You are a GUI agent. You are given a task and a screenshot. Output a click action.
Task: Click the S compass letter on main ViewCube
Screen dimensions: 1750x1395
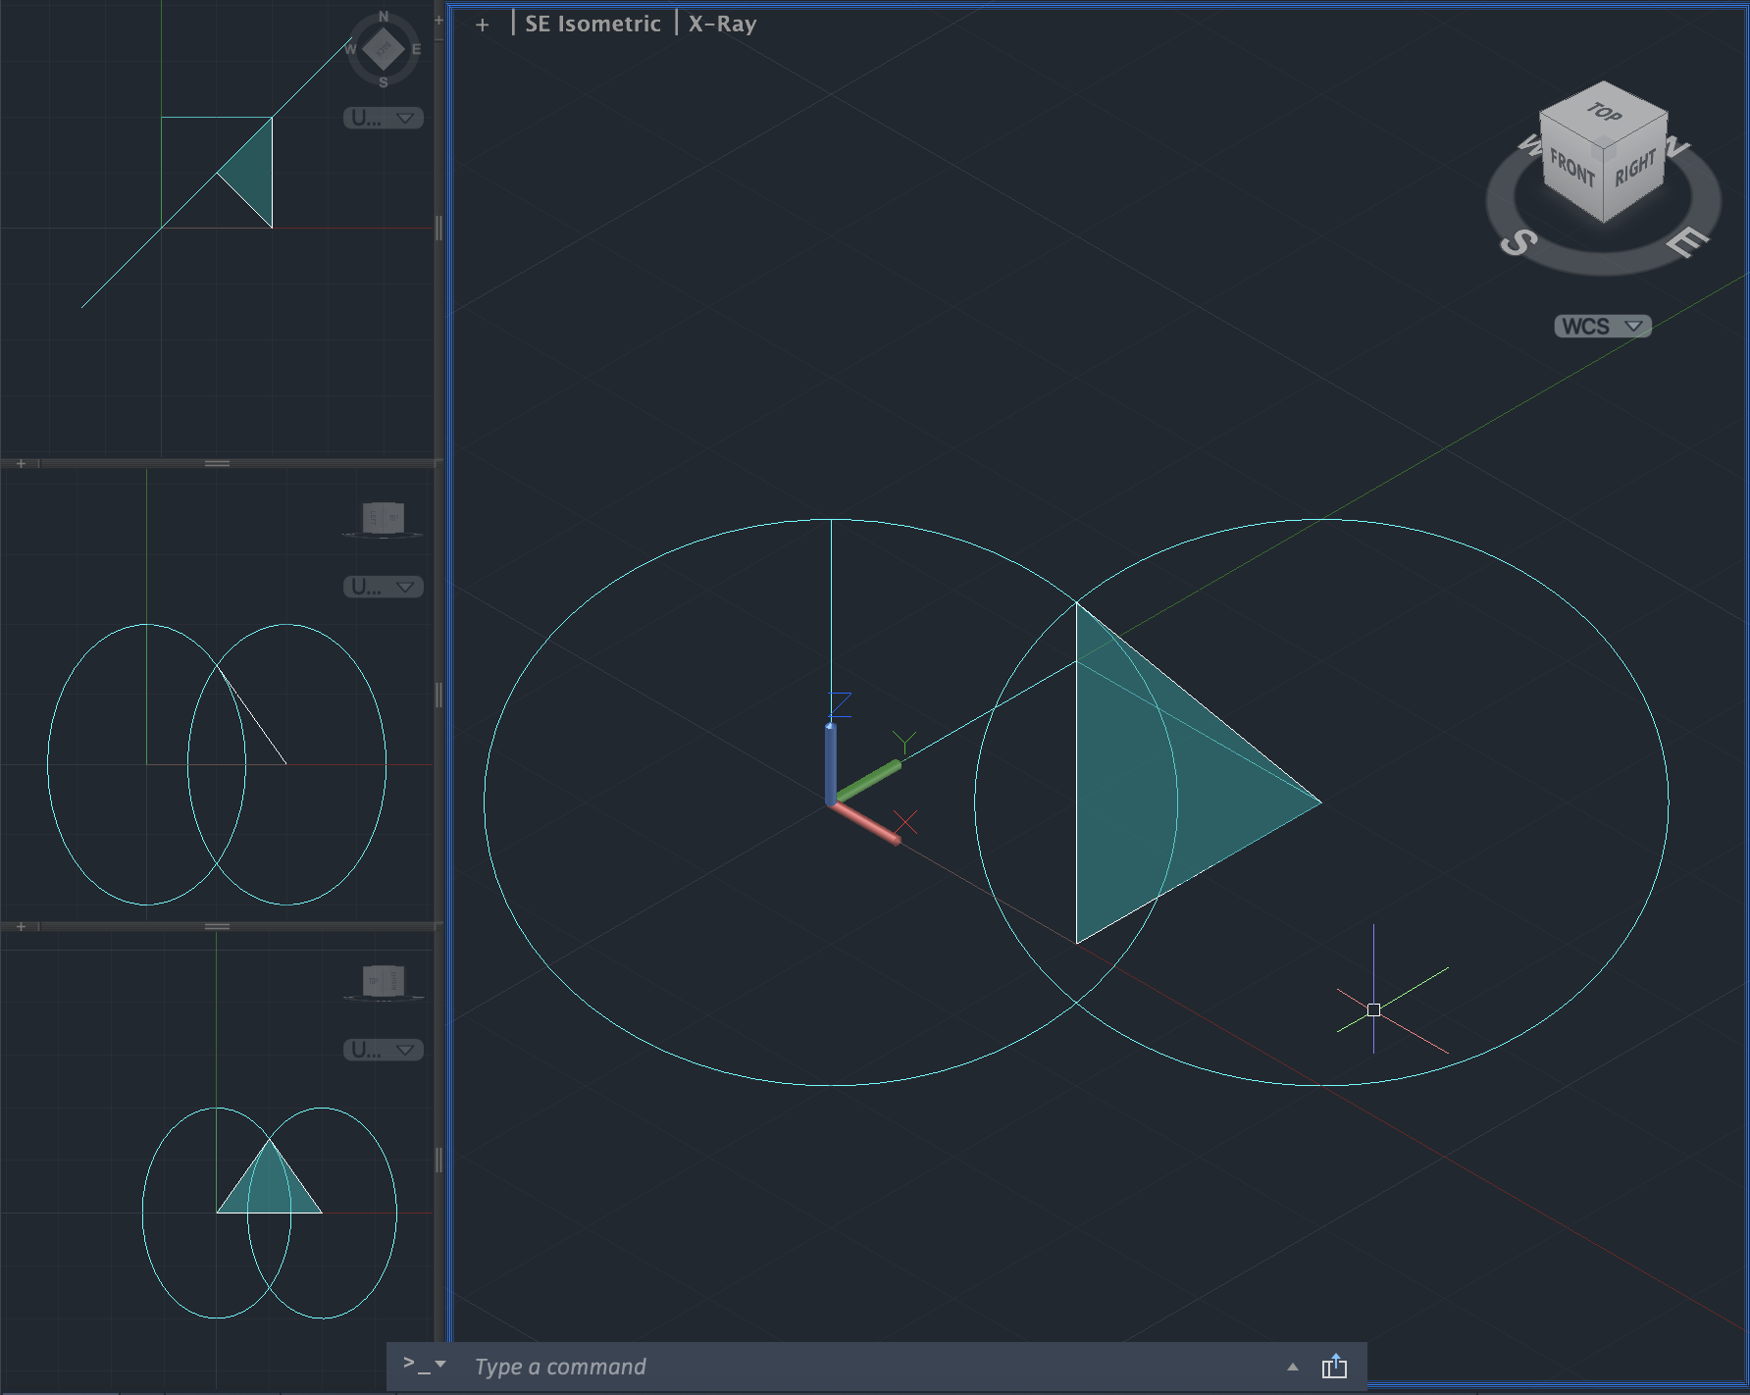(1518, 241)
